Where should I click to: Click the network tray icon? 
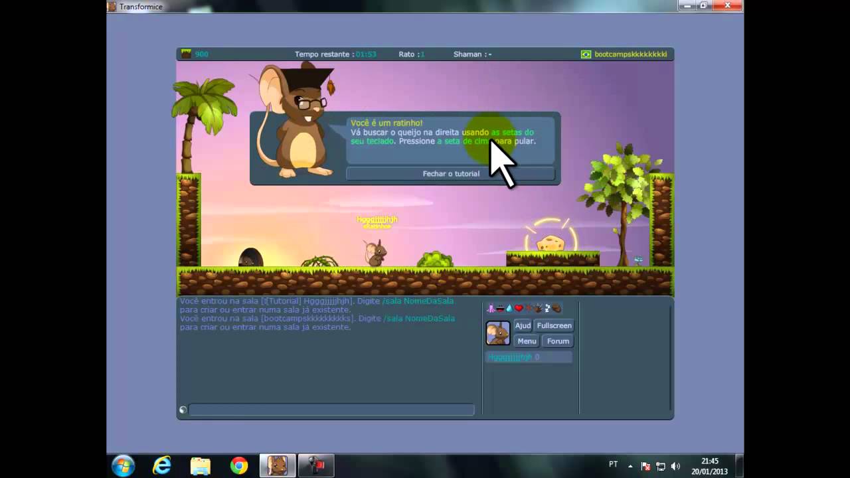[661, 466]
